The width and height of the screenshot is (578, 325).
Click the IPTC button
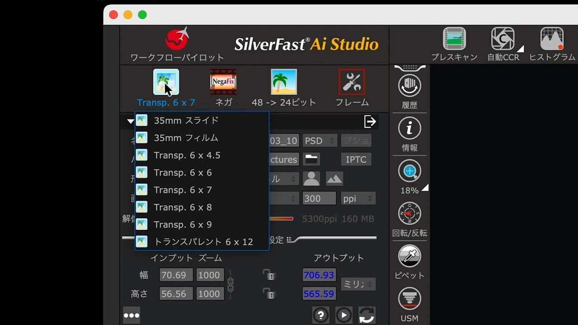click(356, 159)
